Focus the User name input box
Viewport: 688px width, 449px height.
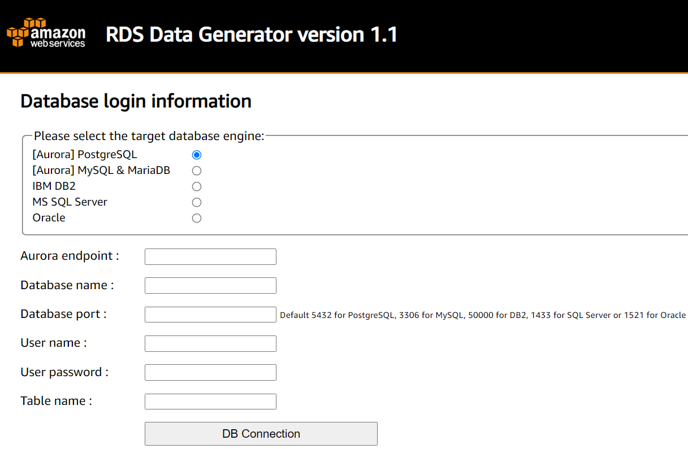tap(210, 343)
